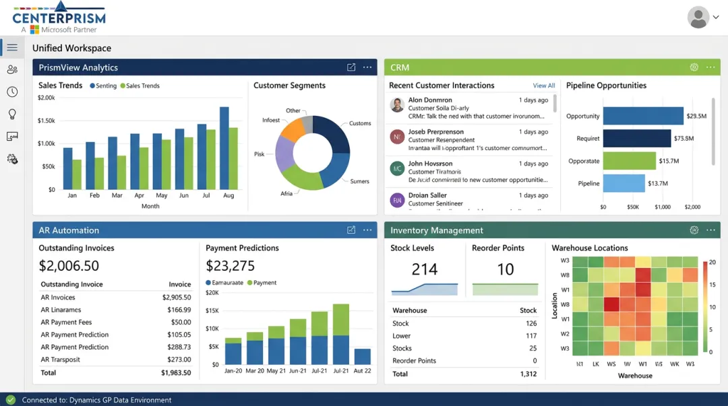The height and width of the screenshot is (406, 728).
Task: Click the Unified Workspace page title
Action: pyautogui.click(x=72, y=48)
